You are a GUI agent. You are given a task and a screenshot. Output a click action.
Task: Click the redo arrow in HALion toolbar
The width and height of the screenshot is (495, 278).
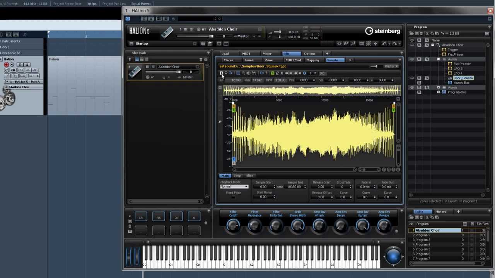point(394,44)
